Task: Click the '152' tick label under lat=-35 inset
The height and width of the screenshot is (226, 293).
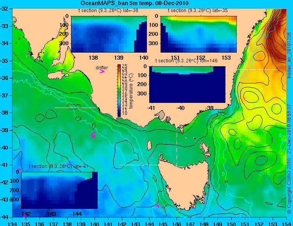Action: point(201,58)
